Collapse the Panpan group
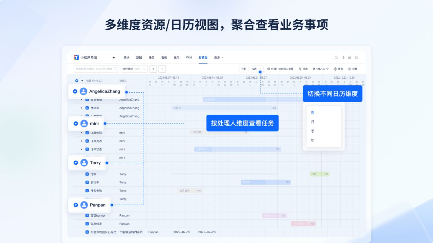433x243 pixels. [76, 205]
